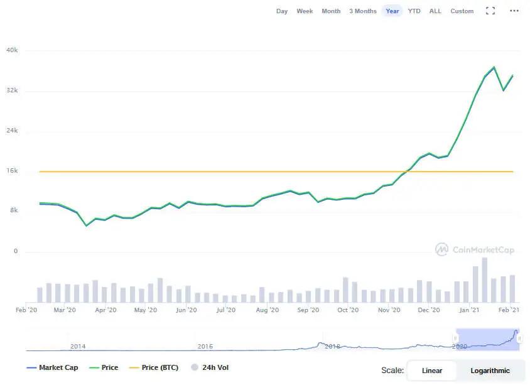The height and width of the screenshot is (385, 530).
Task: Select the YTD time range
Action: (x=414, y=11)
